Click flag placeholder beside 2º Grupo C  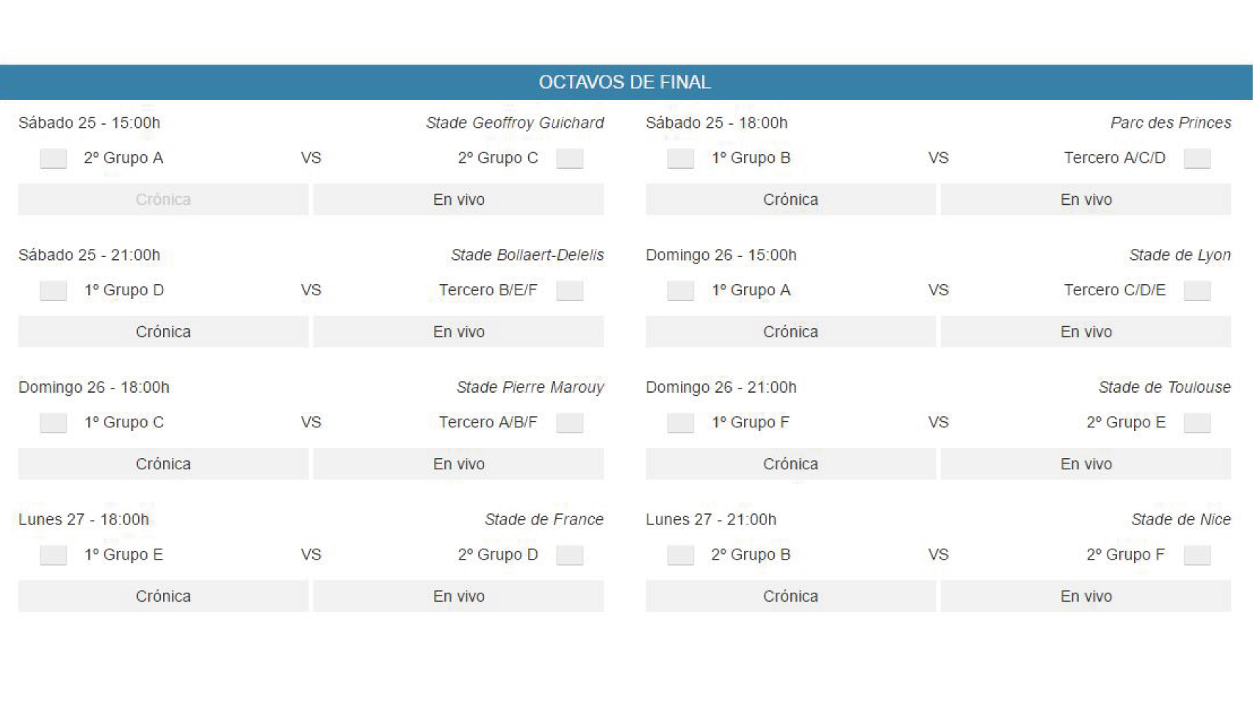(x=569, y=159)
